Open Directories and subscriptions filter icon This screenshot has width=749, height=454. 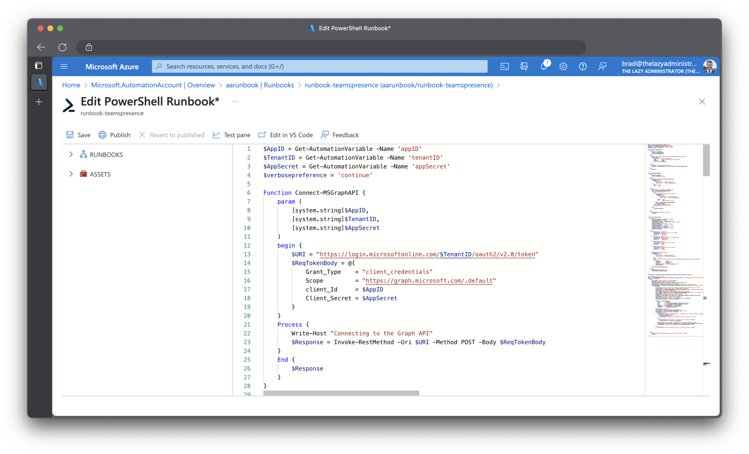pos(524,67)
